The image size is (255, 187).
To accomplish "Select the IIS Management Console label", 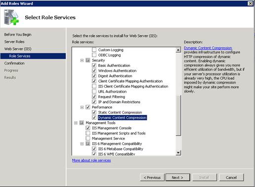I will point(112,128).
